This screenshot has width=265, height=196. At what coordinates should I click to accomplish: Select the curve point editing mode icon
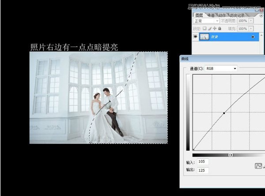pos(258,166)
